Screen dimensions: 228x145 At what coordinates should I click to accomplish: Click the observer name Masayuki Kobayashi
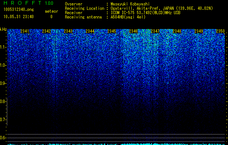click(130, 4)
